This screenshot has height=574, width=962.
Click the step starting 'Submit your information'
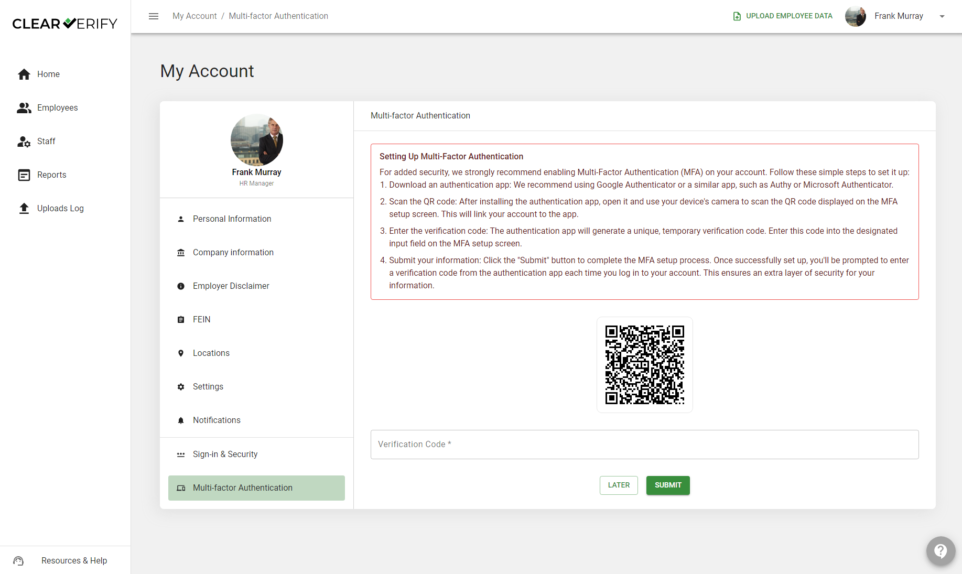click(x=649, y=273)
